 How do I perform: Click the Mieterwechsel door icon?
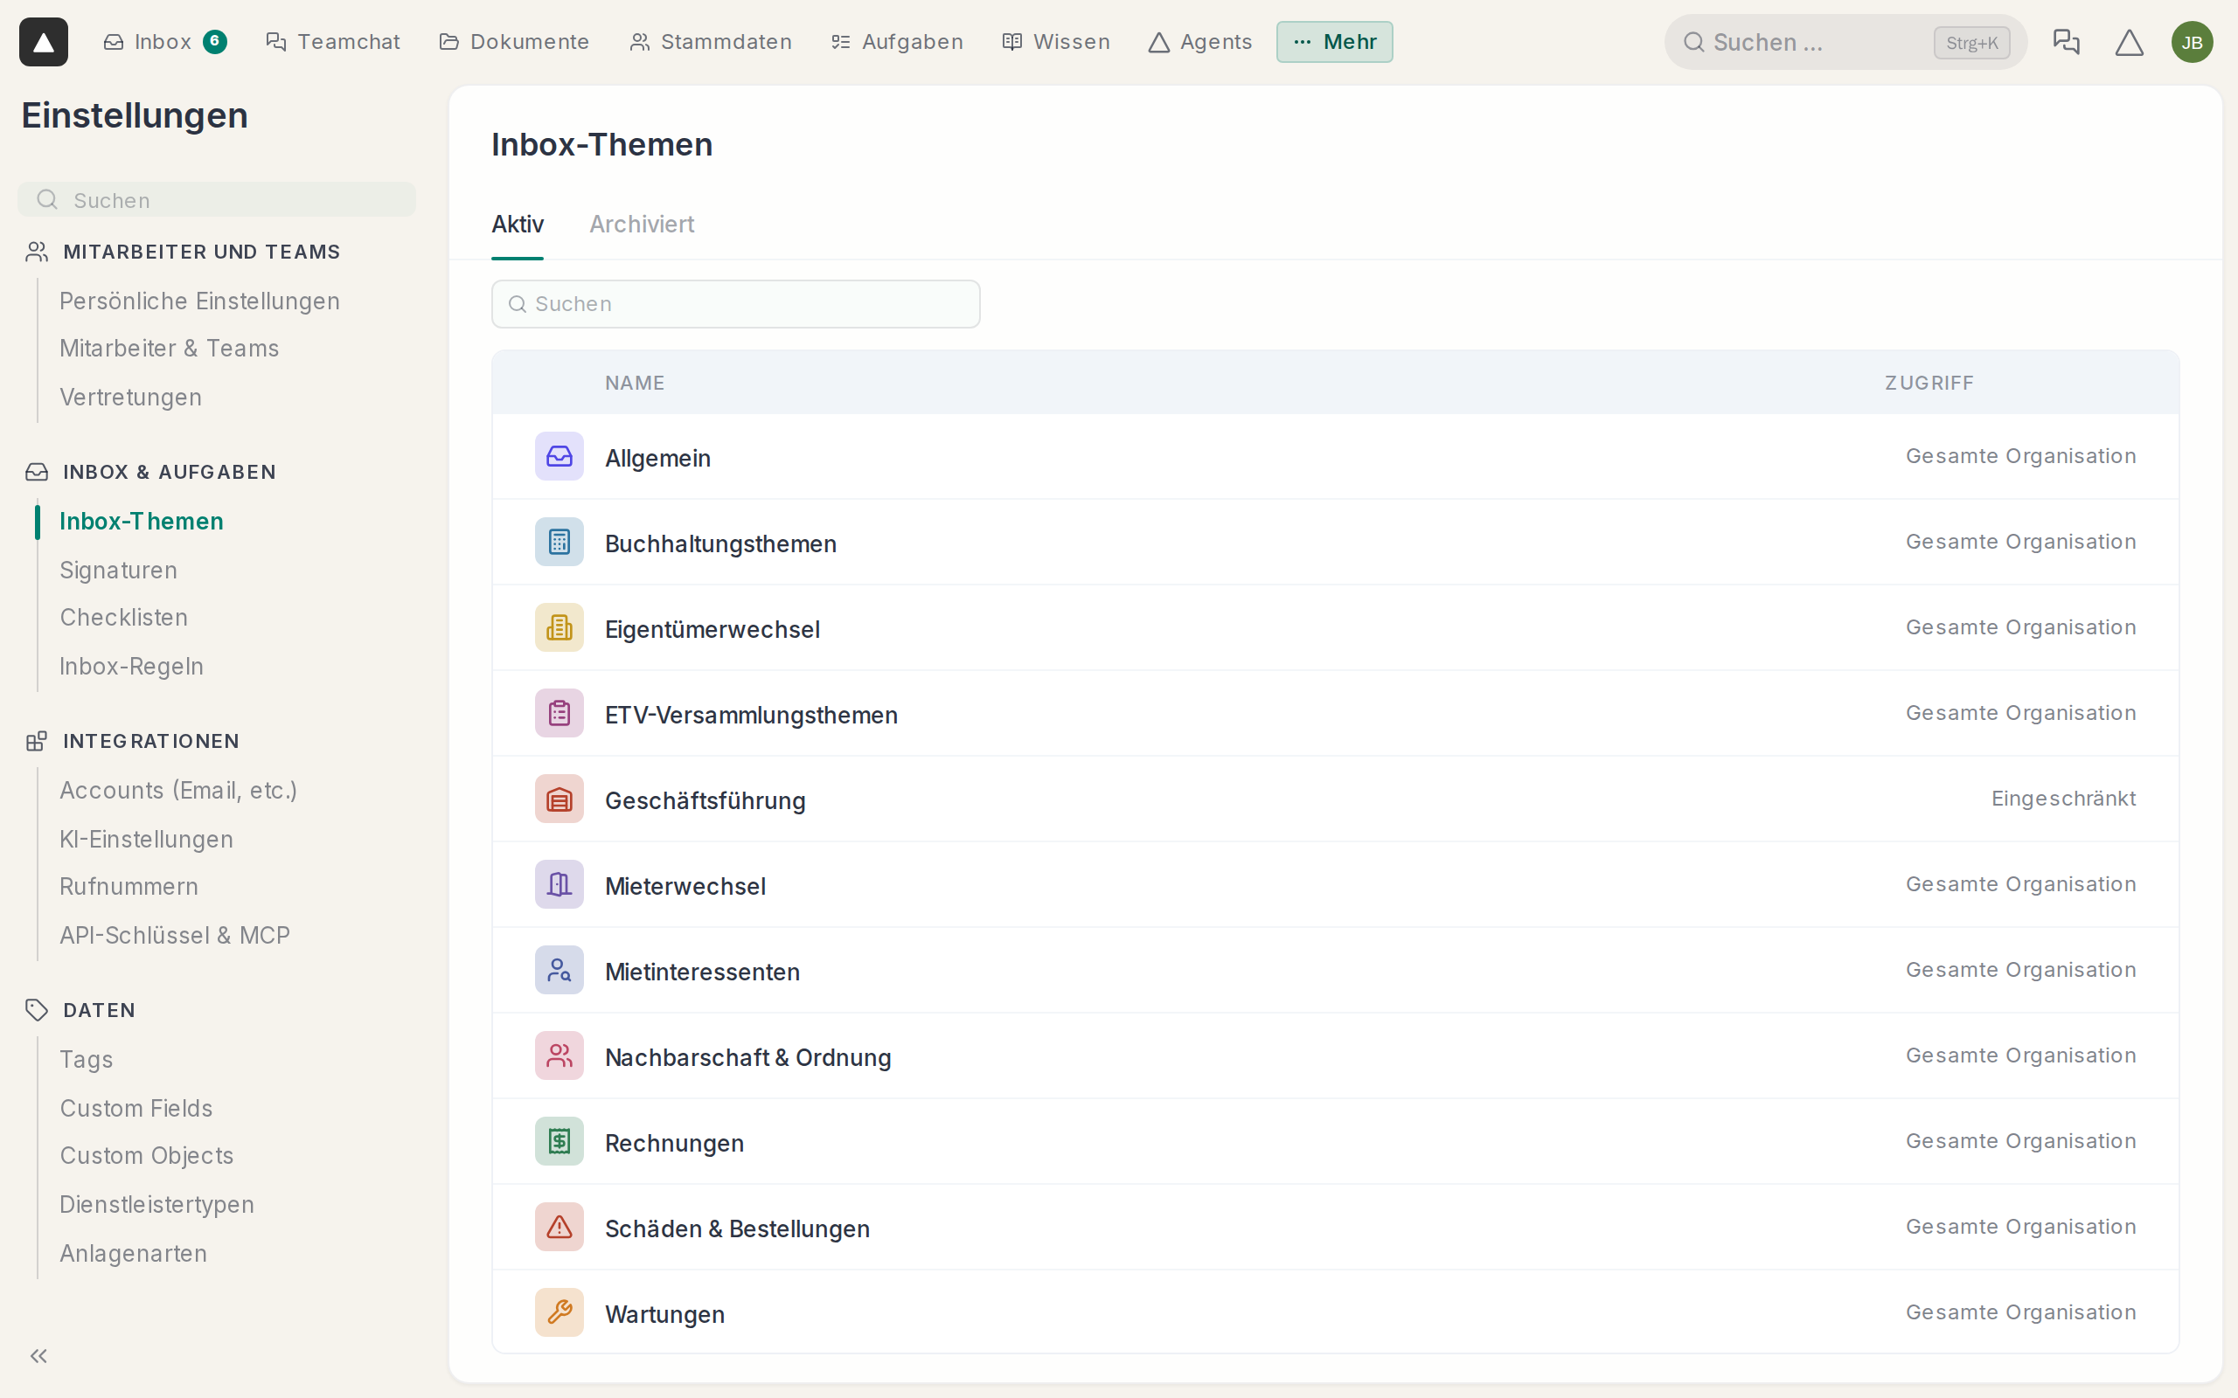click(x=559, y=885)
